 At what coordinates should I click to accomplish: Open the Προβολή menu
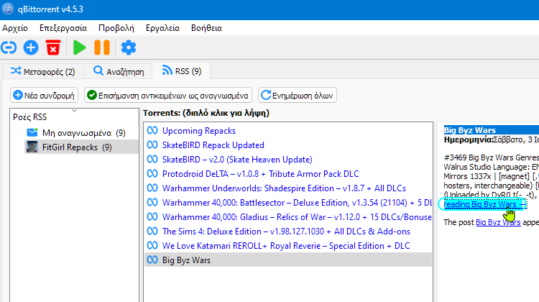[x=116, y=28]
